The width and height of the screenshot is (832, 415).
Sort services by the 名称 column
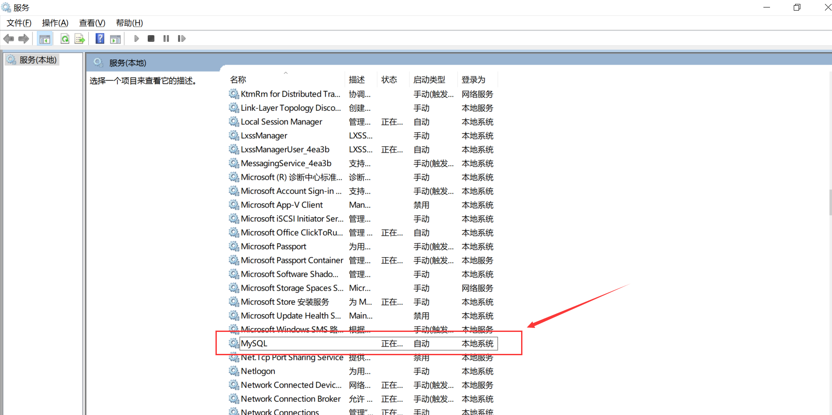(x=238, y=79)
